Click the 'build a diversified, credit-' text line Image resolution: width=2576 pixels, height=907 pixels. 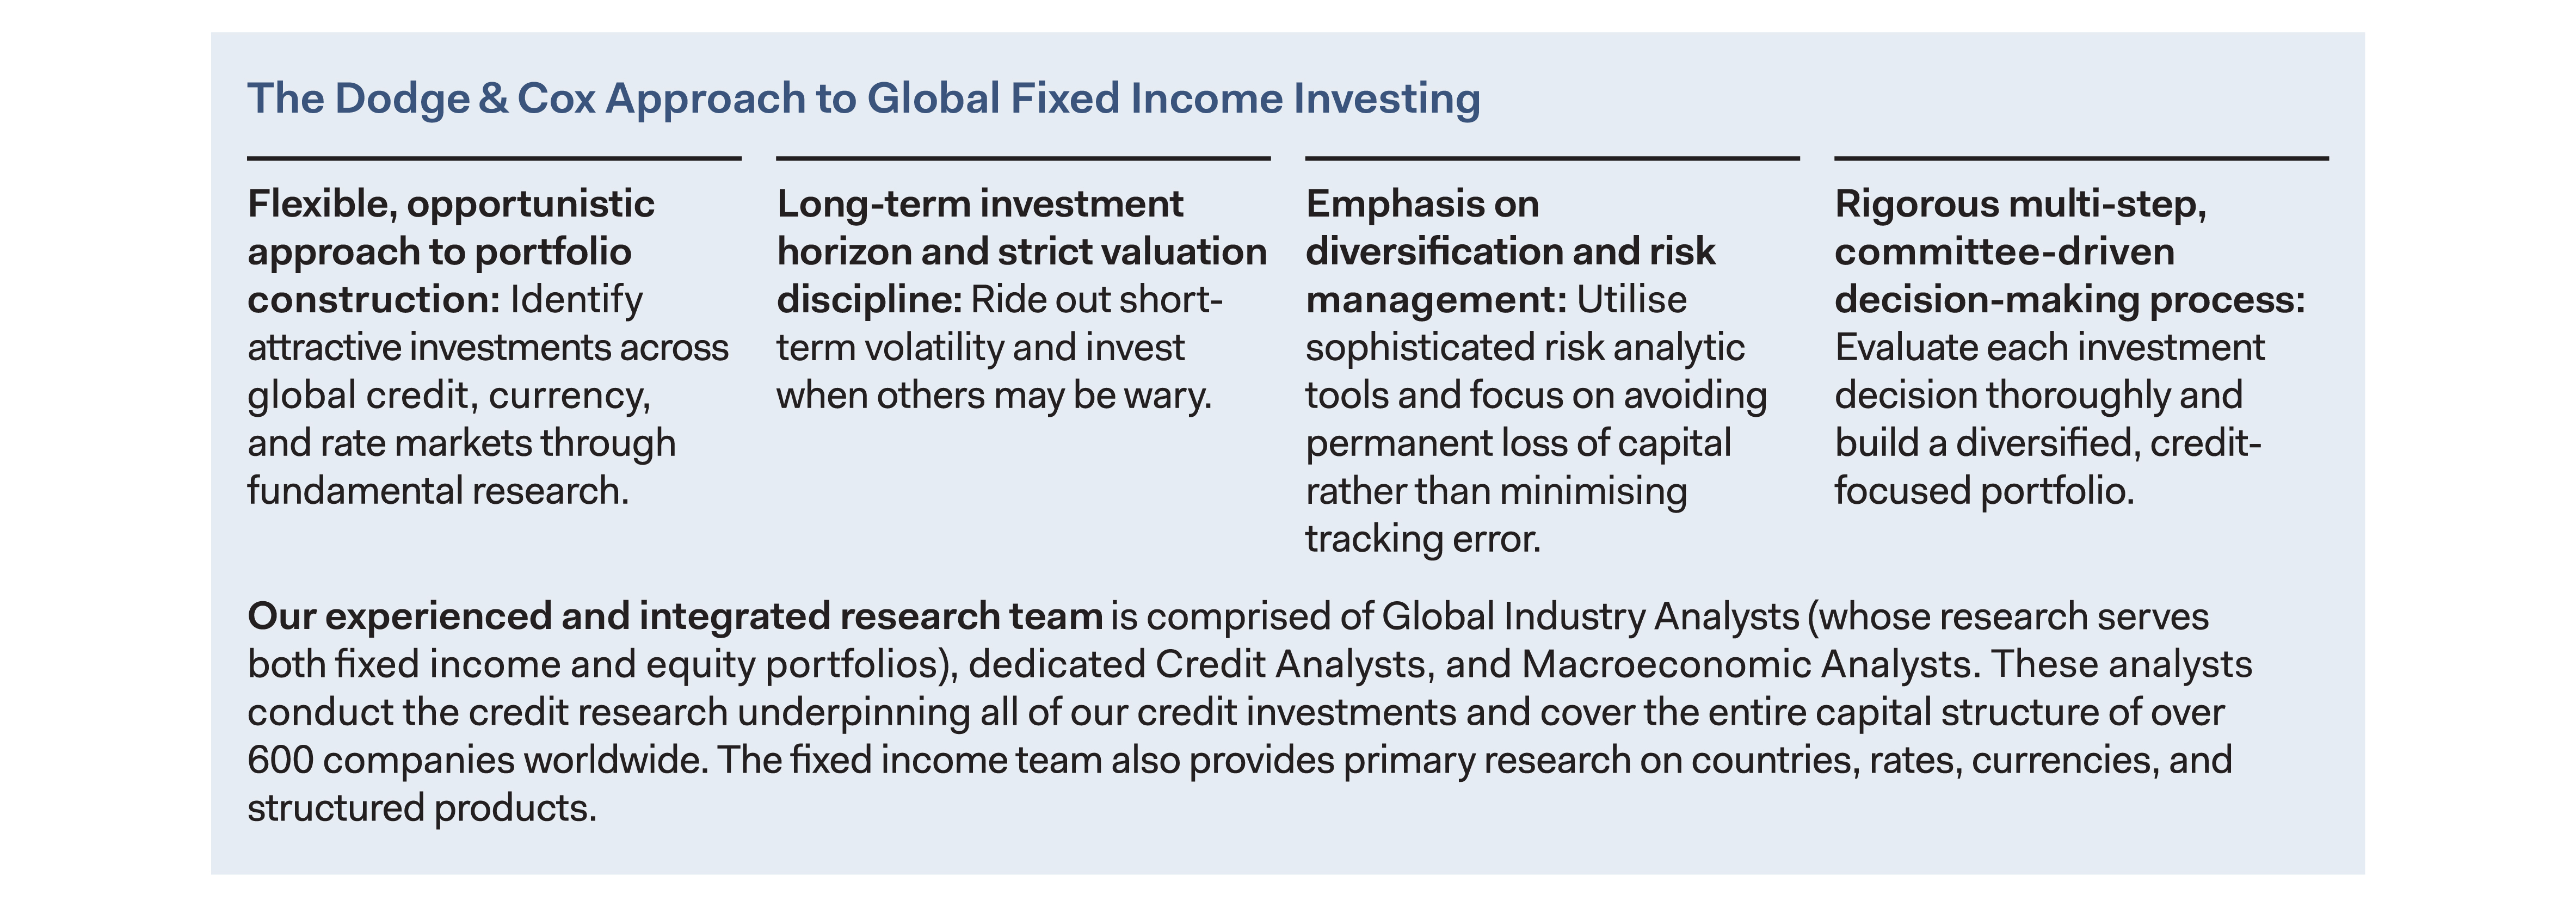coord(2047,443)
